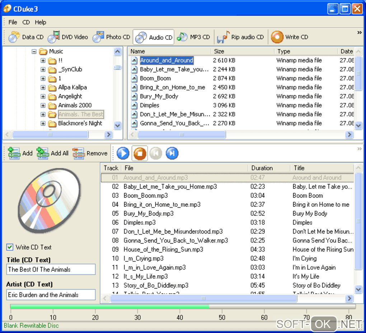Show hidden main toolbar items chevron

(x=359, y=32)
